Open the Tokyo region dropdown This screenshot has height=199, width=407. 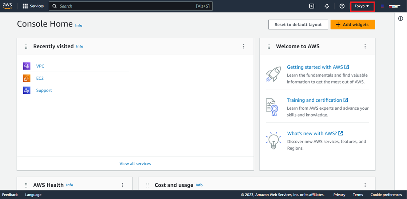tap(362, 6)
